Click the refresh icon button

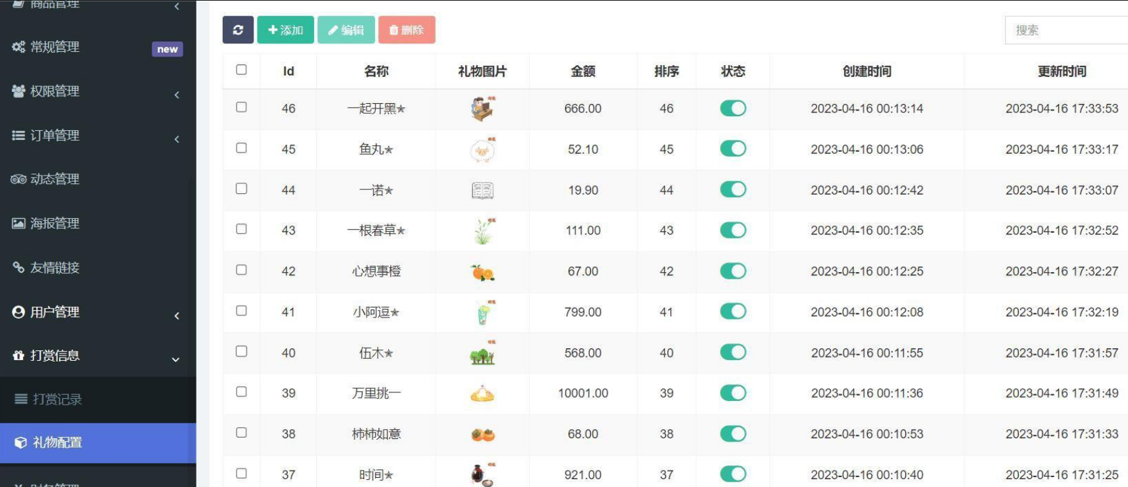click(238, 30)
